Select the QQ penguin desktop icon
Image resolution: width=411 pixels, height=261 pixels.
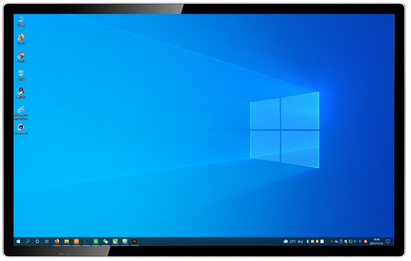coord(21,92)
